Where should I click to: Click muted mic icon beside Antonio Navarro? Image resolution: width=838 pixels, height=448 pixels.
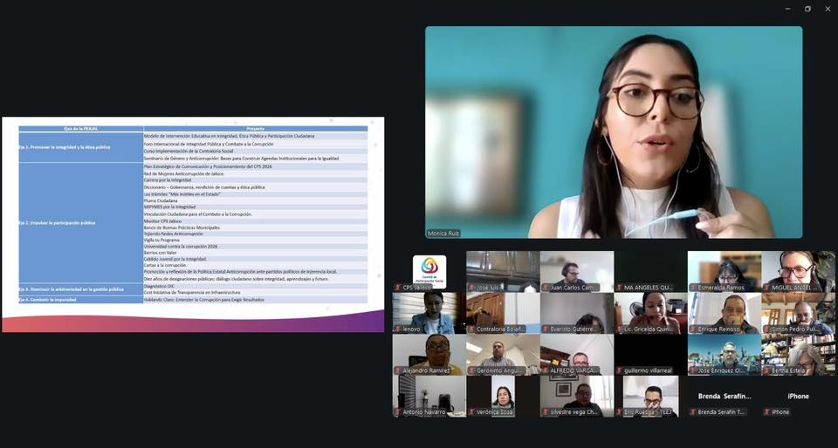point(398,412)
